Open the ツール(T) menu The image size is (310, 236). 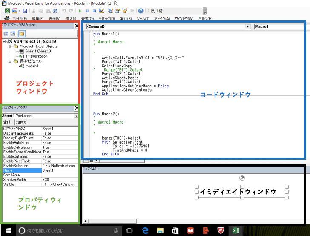[143, 19]
